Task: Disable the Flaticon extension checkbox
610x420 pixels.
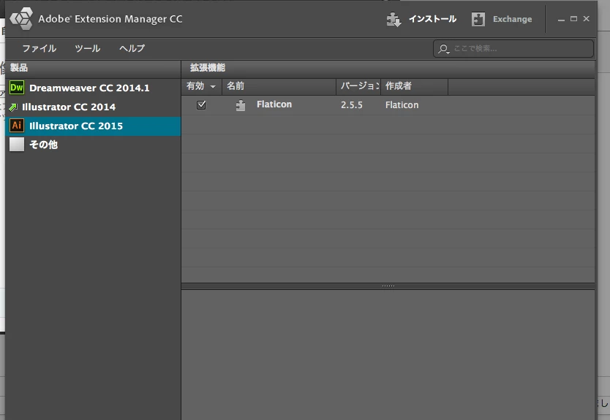Action: tap(201, 105)
